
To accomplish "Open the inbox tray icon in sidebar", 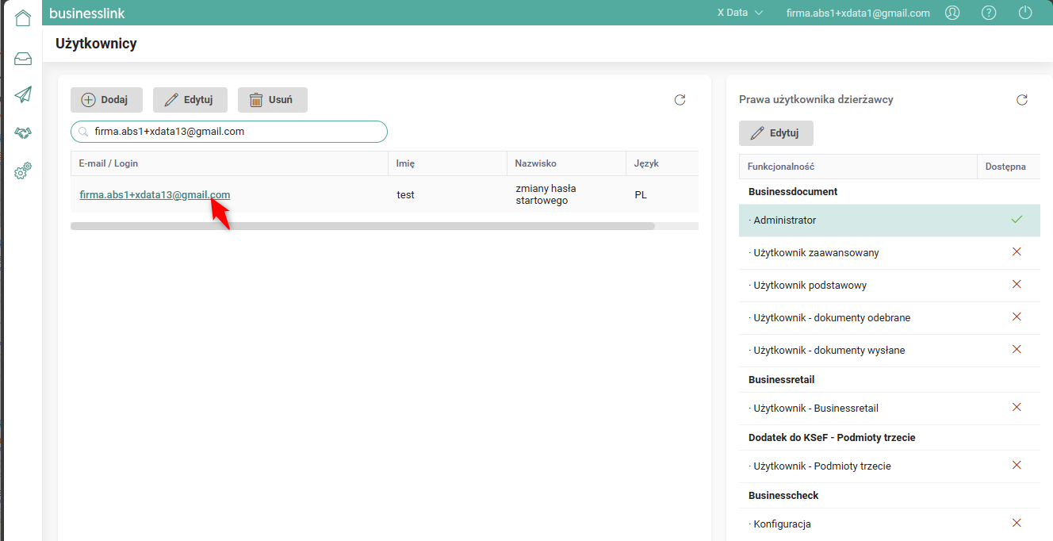I will (x=23, y=59).
